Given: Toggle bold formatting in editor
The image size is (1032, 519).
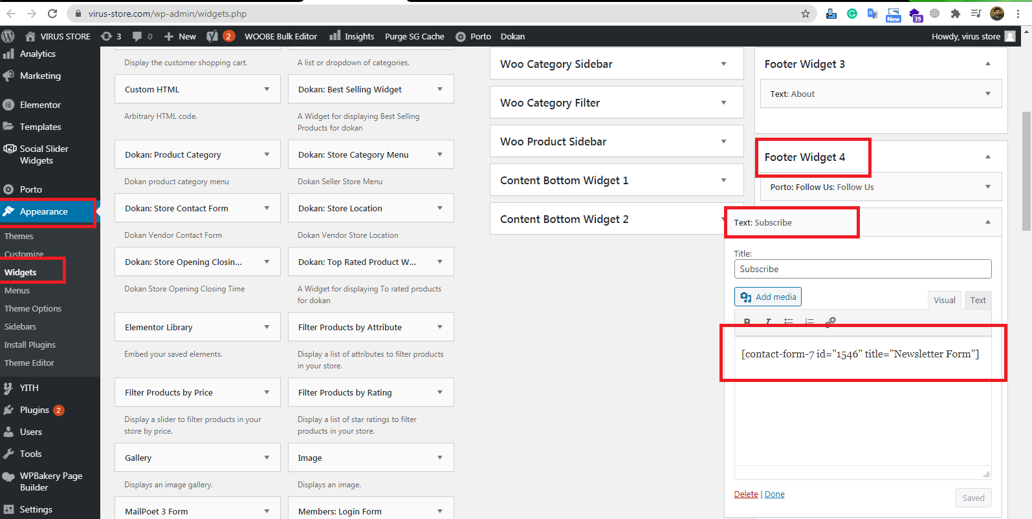Looking at the screenshot, I should tap(747, 321).
